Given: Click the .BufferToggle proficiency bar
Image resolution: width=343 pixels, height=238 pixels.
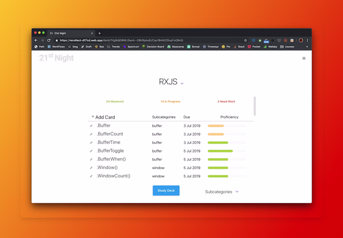Looking at the screenshot, I should (226, 151).
